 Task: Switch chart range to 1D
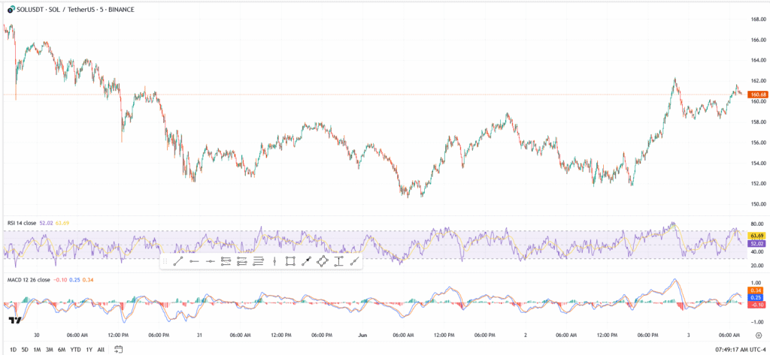click(x=13, y=349)
